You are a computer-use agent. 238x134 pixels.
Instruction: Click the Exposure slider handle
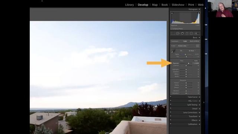pos(189,63)
